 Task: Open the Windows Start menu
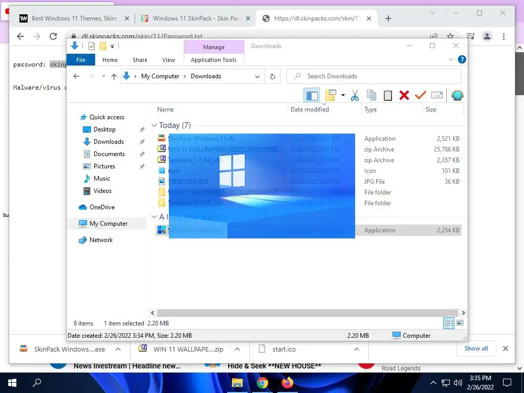tap(12, 383)
